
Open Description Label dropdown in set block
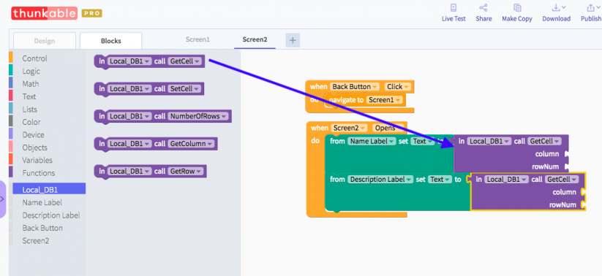pyautogui.click(x=380, y=179)
